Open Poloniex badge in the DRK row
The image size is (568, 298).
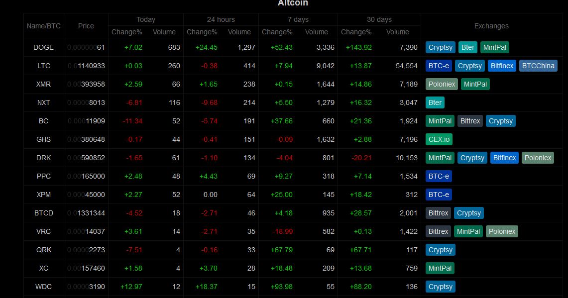(x=538, y=158)
